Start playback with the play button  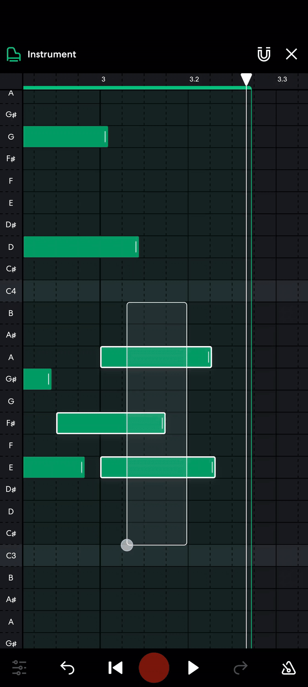pyautogui.click(x=193, y=668)
